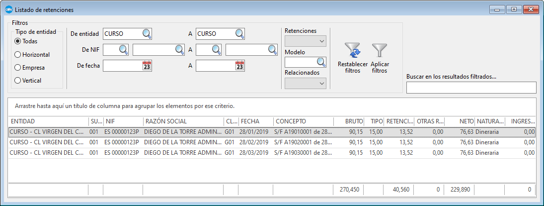Select the row with concept S/F A19030001
544x206 pixels.
(303, 153)
